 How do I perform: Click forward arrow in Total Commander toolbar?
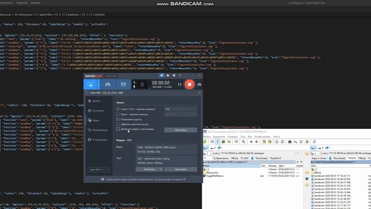tap(256, 142)
